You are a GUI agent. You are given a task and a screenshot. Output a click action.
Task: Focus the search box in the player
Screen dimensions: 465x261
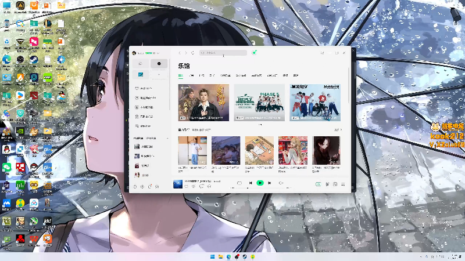pyautogui.click(x=223, y=53)
